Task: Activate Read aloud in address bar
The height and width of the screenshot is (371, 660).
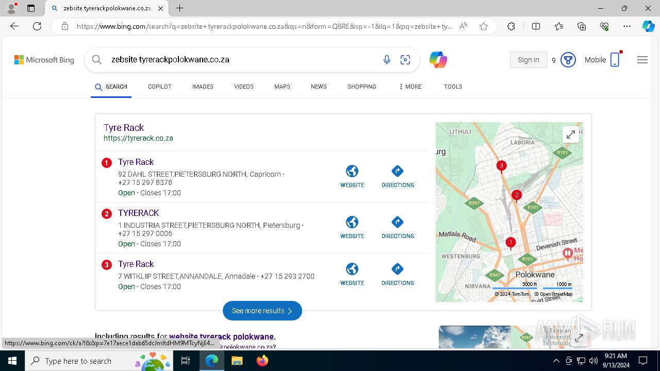Action: (x=463, y=26)
